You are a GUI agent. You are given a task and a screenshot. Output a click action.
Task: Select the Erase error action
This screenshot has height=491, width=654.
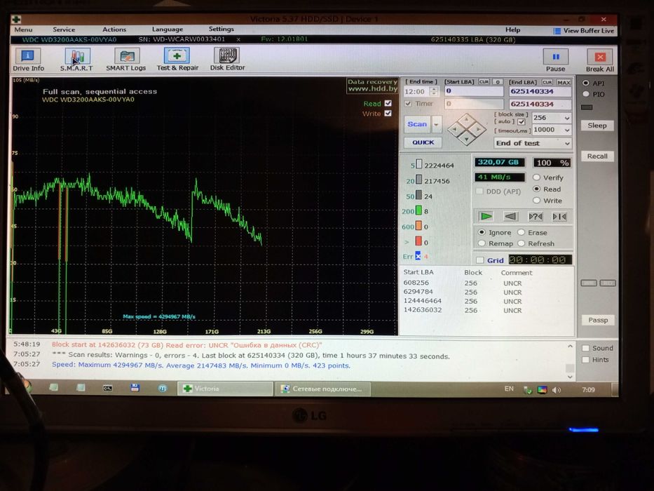click(x=521, y=232)
